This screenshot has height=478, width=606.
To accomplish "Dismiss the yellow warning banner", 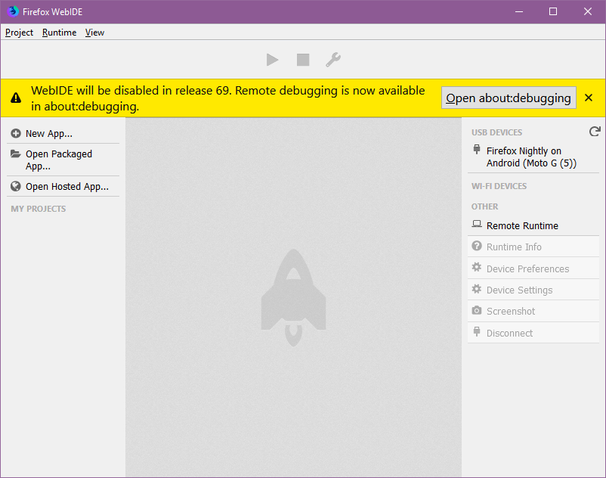I will point(589,98).
